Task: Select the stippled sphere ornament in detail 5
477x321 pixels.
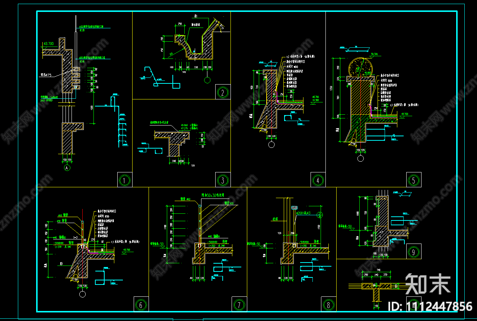Action: 360,67
